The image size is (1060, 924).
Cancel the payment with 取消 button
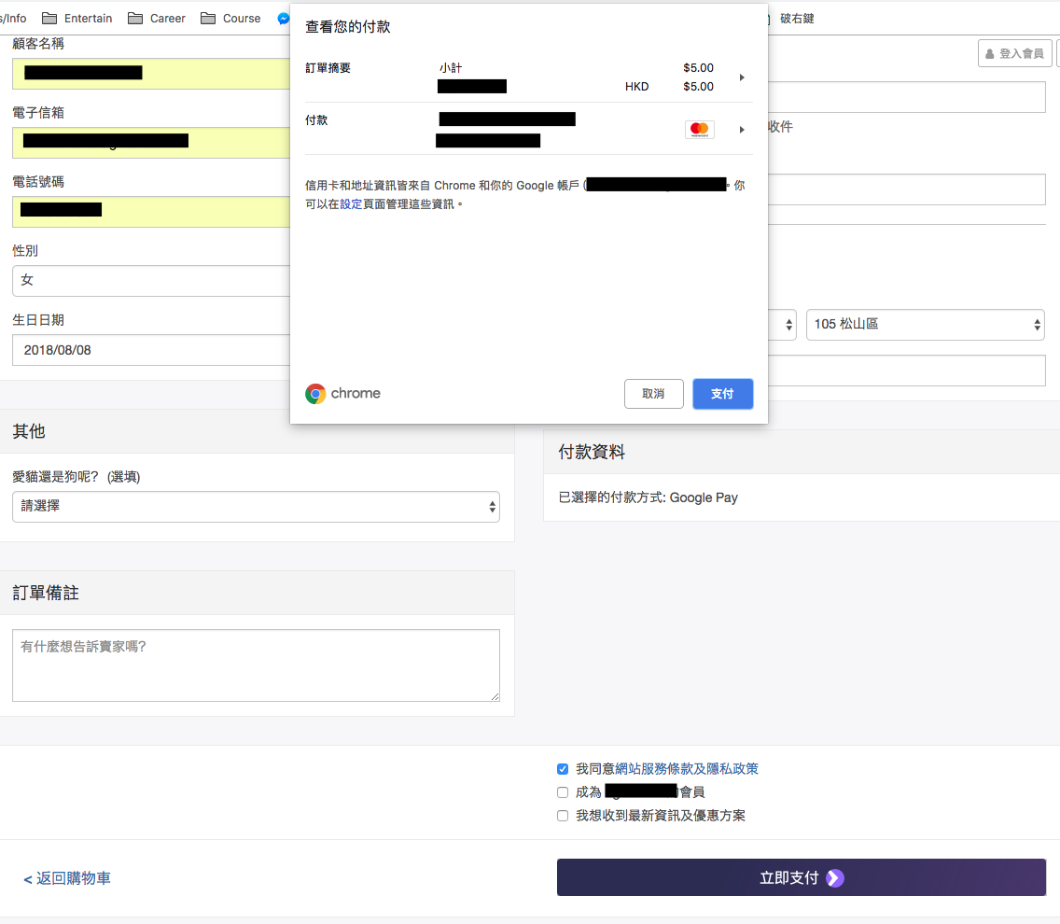pyautogui.click(x=654, y=394)
